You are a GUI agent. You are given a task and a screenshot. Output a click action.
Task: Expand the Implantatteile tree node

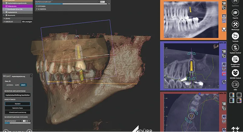coord(4,12)
